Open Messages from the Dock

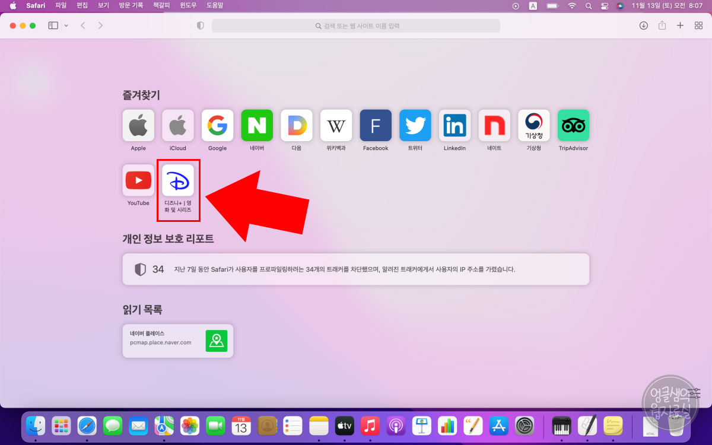(113, 425)
